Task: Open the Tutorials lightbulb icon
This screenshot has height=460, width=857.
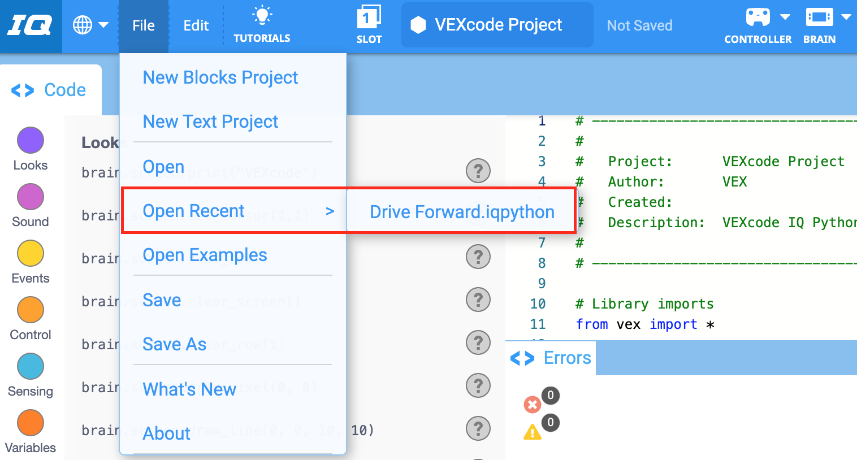Action: tap(262, 16)
